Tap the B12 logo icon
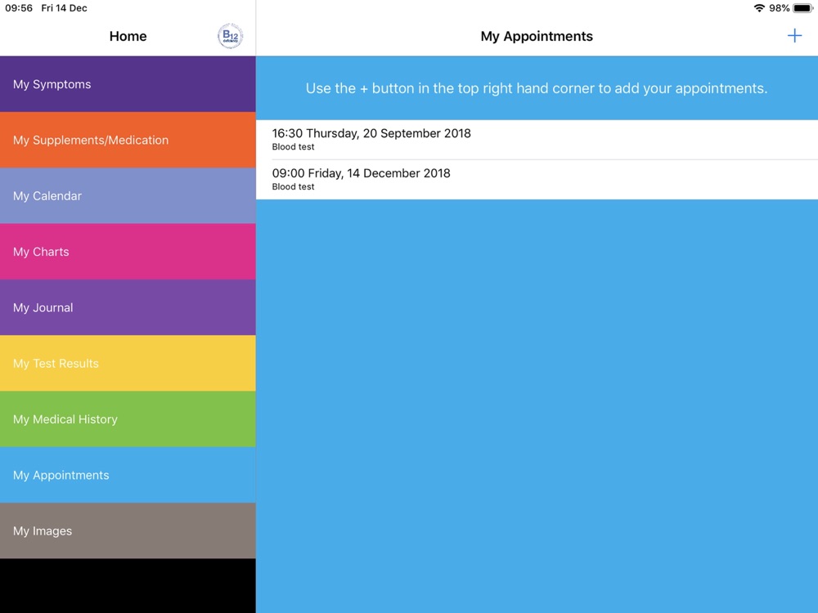Viewport: 818px width, 613px height. coord(230,36)
